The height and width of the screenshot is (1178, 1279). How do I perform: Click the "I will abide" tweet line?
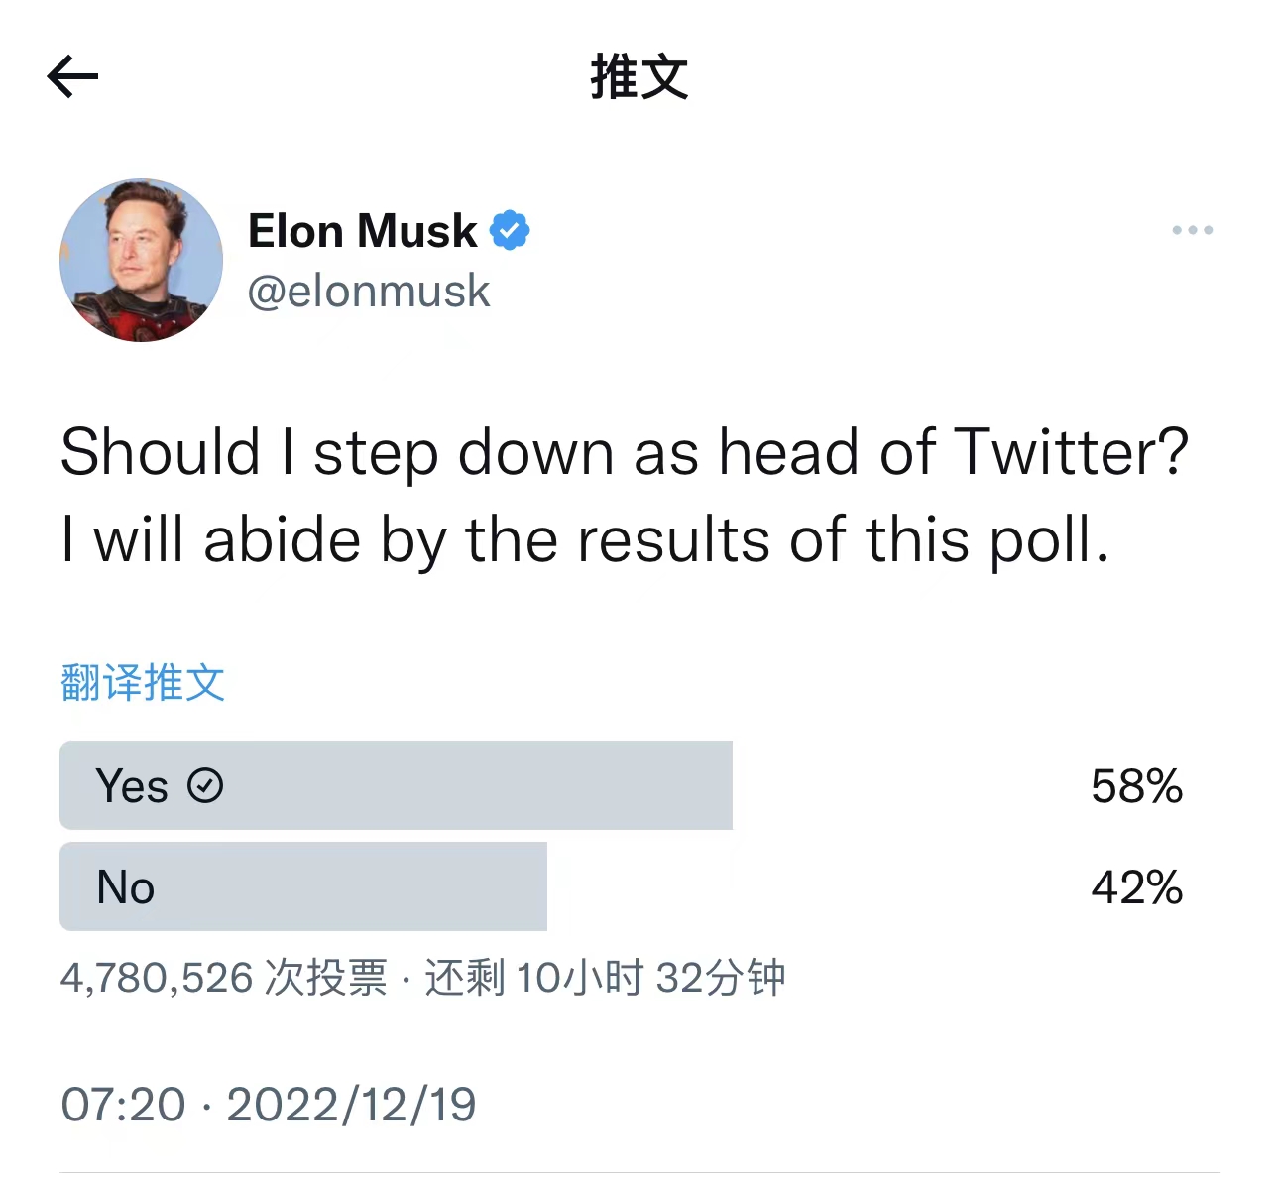pos(584,541)
